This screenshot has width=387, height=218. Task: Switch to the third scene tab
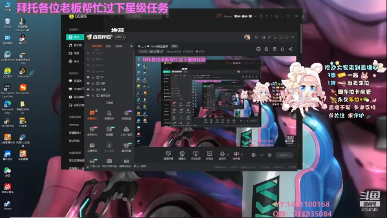coord(119,46)
